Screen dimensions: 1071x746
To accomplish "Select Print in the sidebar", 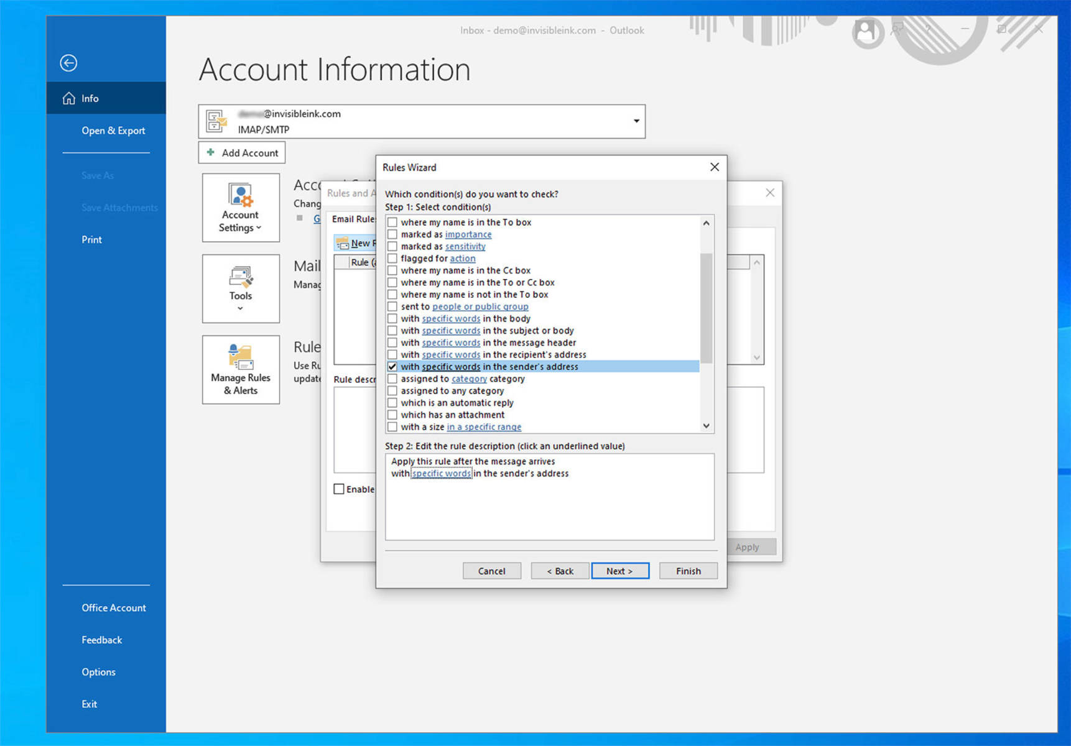I will point(91,239).
